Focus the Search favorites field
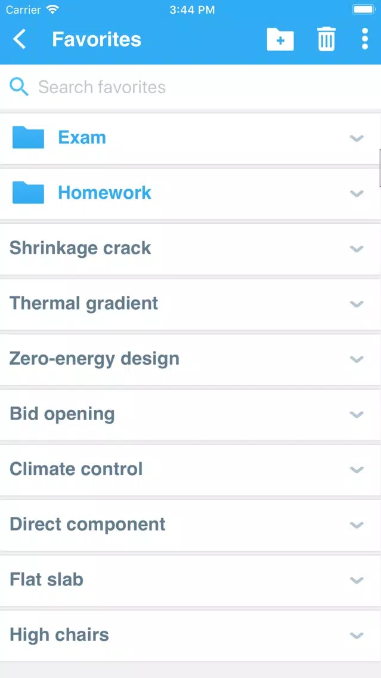 coord(191,87)
